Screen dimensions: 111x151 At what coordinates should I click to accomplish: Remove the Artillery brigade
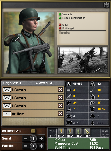tap(60, 114)
